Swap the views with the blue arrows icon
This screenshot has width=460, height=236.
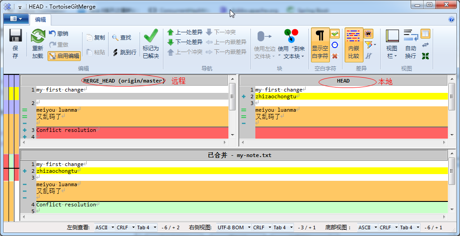click(425, 44)
